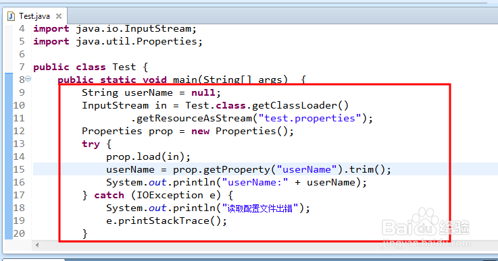Click trim() on line 15

pyautogui.click(x=367, y=169)
